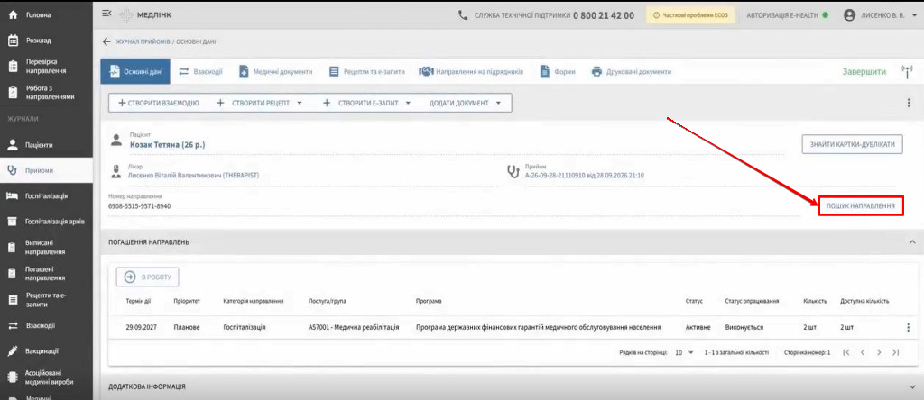Click Створити взаємодію button
Image resolution: width=924 pixels, height=400 pixels.
159,103
